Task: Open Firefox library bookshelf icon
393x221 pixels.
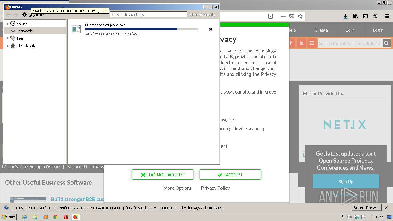Action: coord(356,16)
